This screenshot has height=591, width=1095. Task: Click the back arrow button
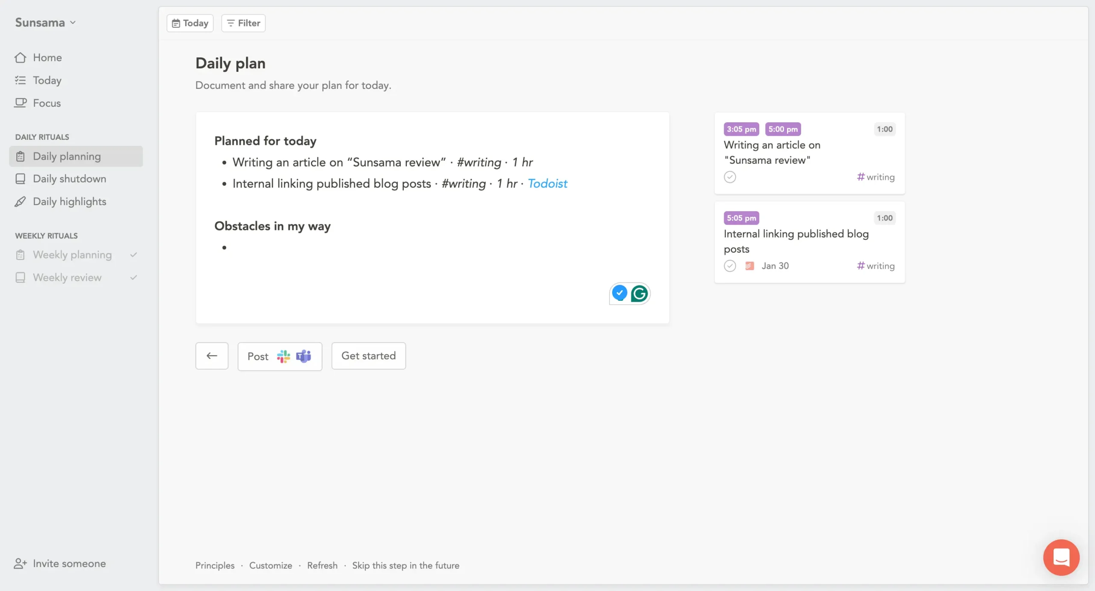point(212,356)
